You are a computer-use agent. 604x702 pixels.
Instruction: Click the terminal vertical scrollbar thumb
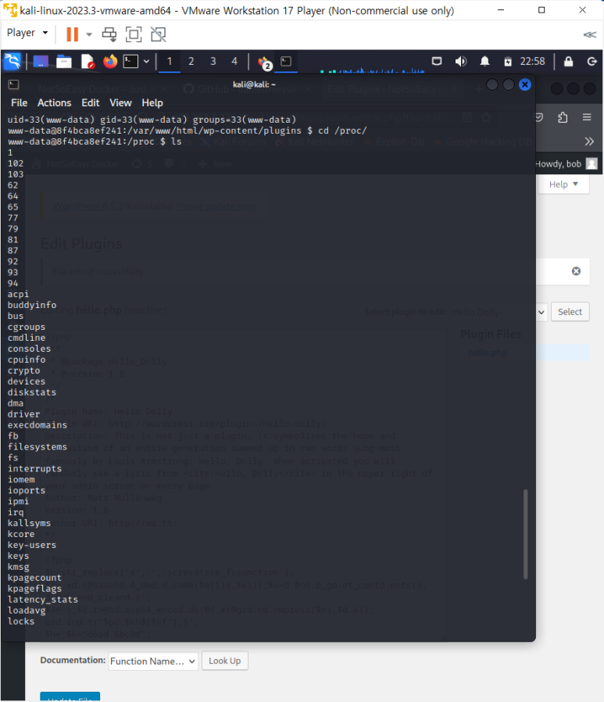(525, 534)
